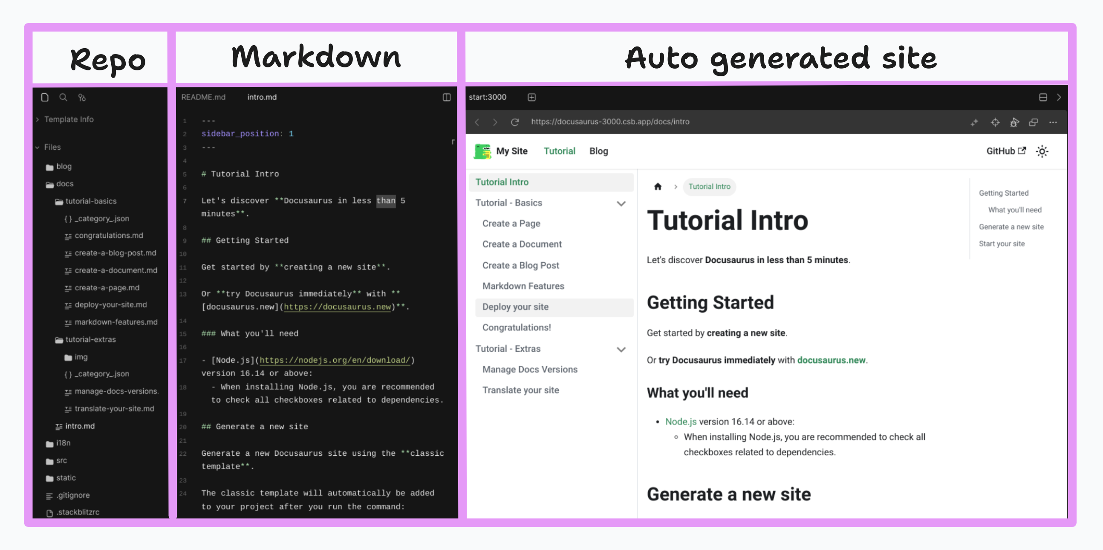This screenshot has width=1103, height=550.
Task: Jump to Generate a new site in table of contents
Action: [1011, 227]
